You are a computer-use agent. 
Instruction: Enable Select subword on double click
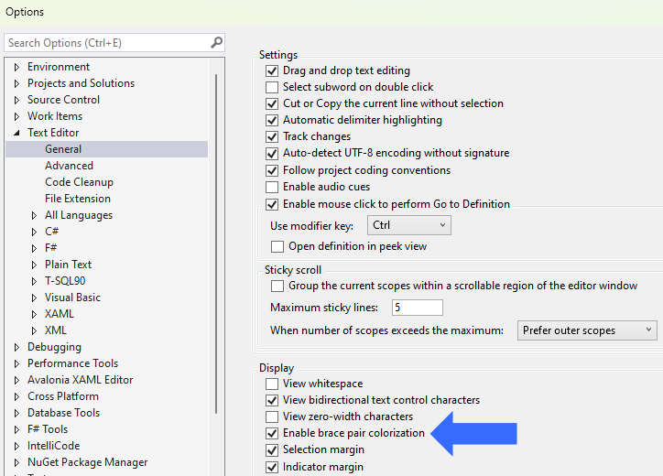click(272, 88)
